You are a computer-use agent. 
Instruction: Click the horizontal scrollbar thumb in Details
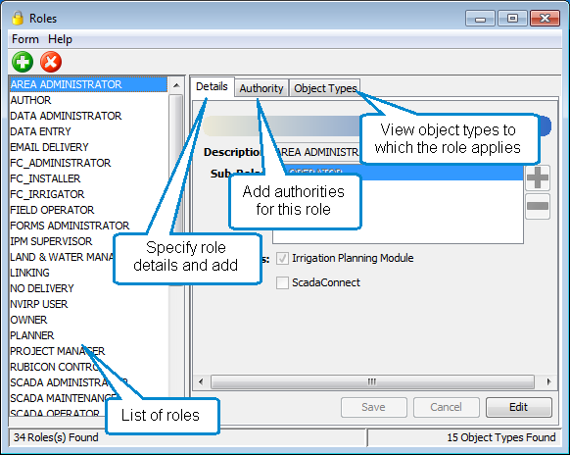point(372,381)
